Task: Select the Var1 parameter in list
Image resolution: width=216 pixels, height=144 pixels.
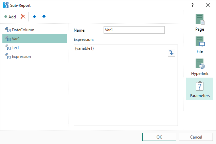Action: (x=16, y=39)
